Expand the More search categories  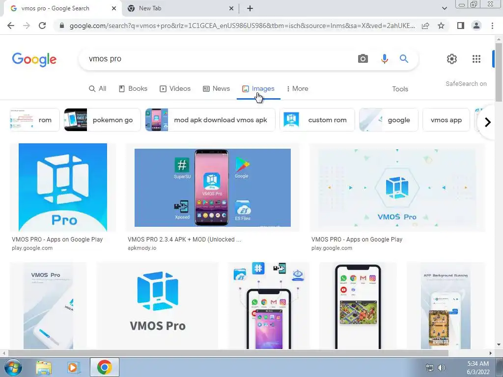point(297,88)
